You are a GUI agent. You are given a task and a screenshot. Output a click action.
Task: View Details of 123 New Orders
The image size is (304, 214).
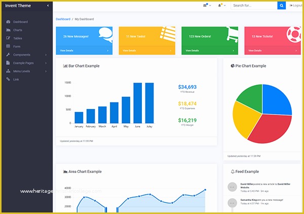click(192, 50)
